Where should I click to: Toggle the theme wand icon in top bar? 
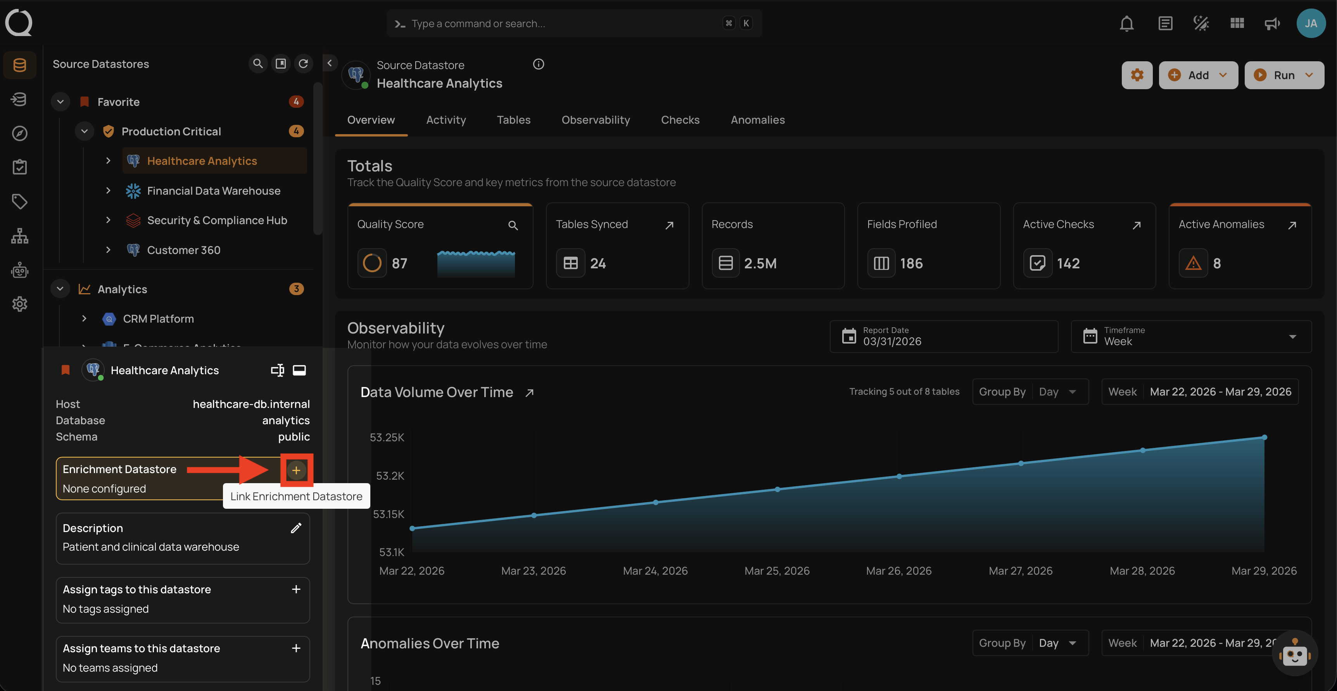pos(1201,23)
